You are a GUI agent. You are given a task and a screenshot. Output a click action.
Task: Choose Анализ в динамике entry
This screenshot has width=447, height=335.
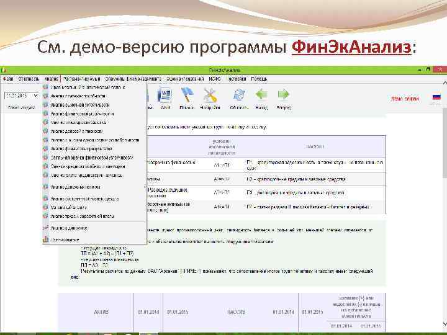click(94, 228)
